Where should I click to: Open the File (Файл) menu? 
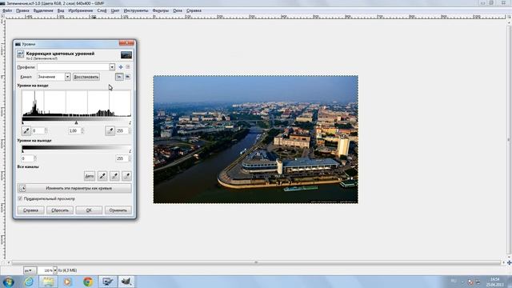point(7,10)
